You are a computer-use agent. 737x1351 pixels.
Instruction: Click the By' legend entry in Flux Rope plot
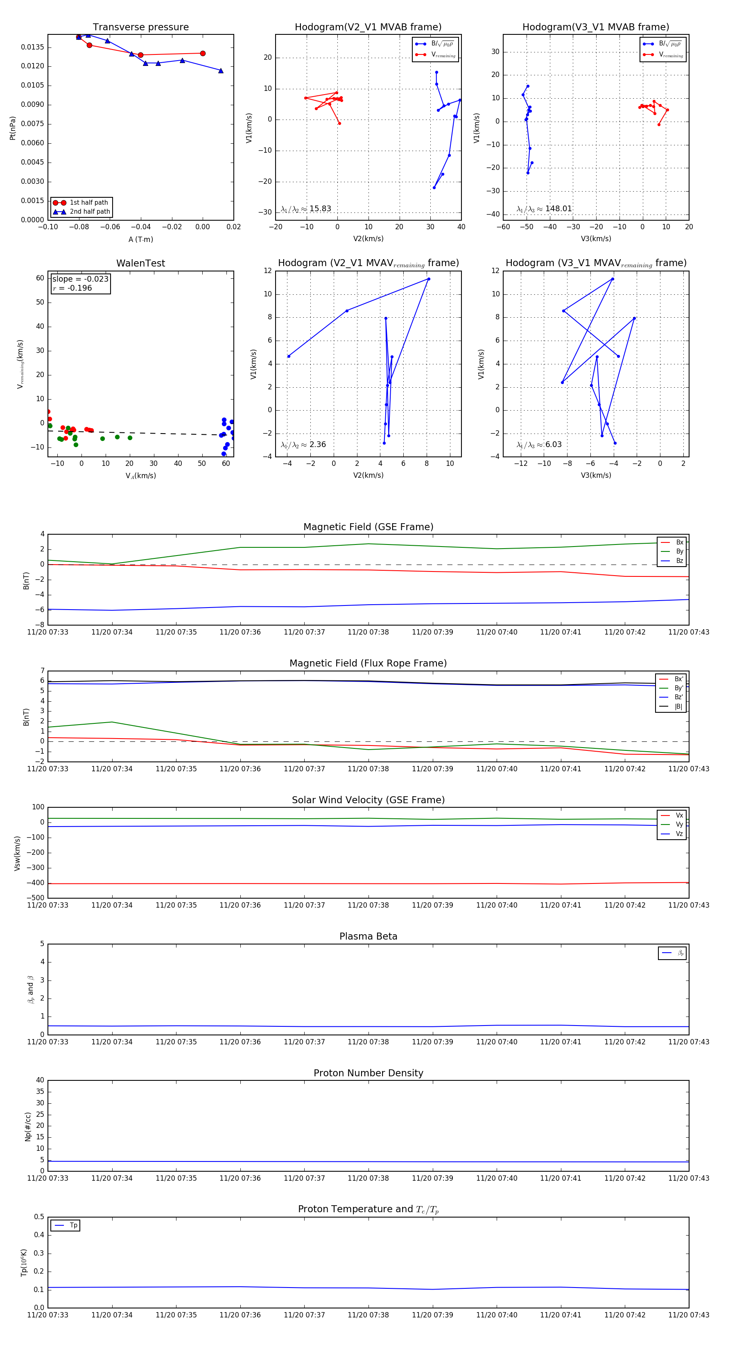tap(671, 688)
